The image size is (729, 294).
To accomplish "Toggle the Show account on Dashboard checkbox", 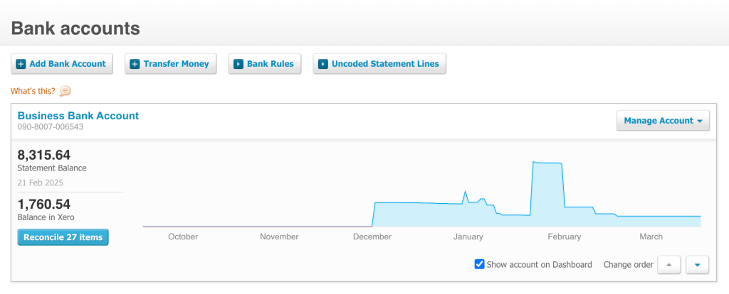I will click(479, 264).
